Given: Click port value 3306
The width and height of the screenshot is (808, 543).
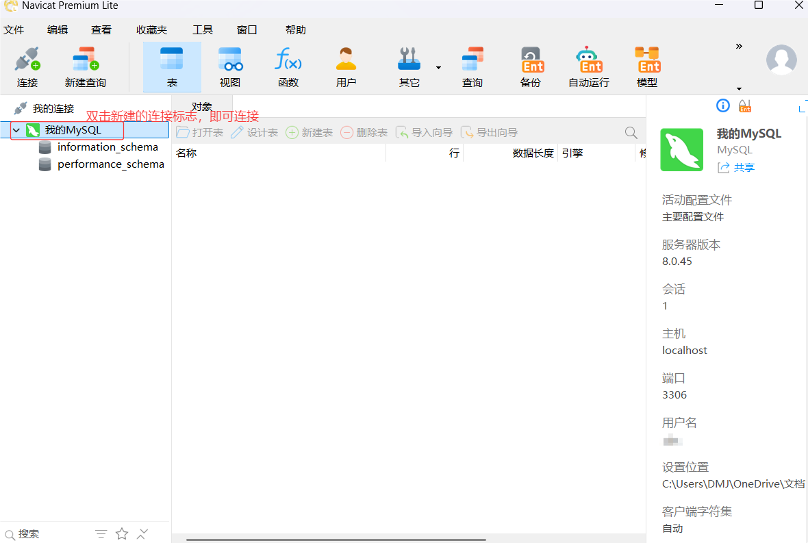Looking at the screenshot, I should (674, 395).
